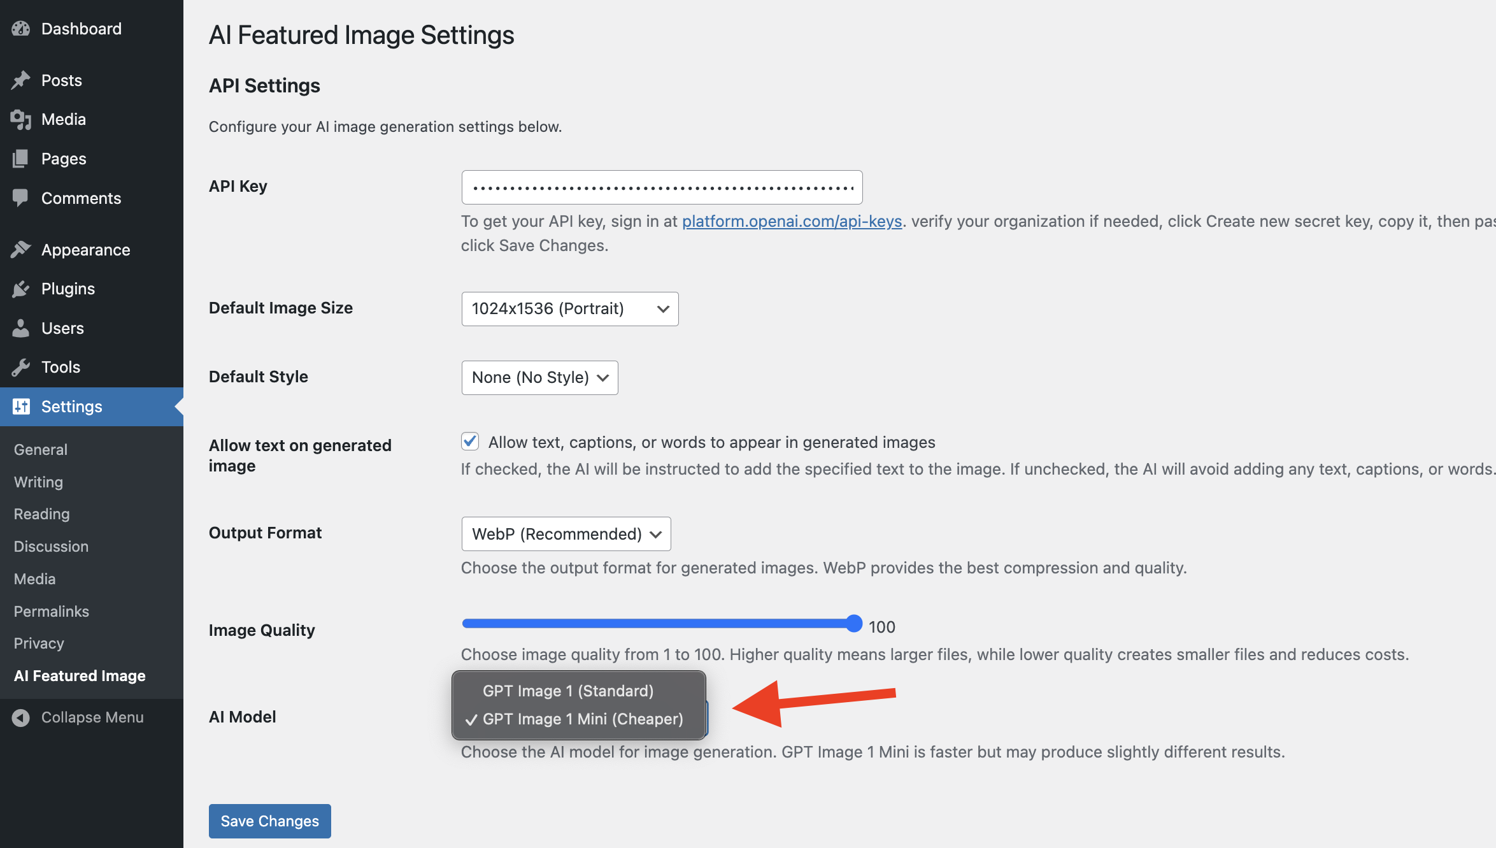Open the Output Format dropdown
This screenshot has width=1496, height=848.
coord(566,533)
